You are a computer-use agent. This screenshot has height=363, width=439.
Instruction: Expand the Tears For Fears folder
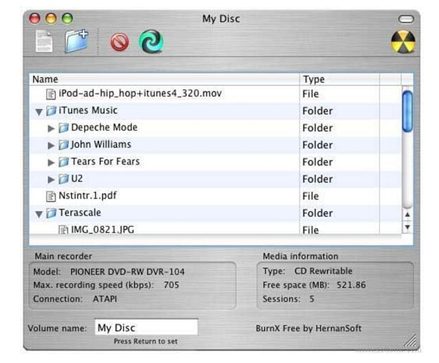point(51,162)
